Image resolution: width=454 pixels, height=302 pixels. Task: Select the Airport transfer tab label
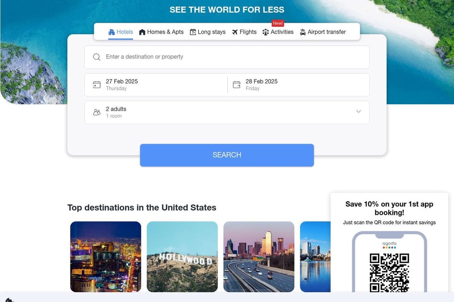coord(327,32)
